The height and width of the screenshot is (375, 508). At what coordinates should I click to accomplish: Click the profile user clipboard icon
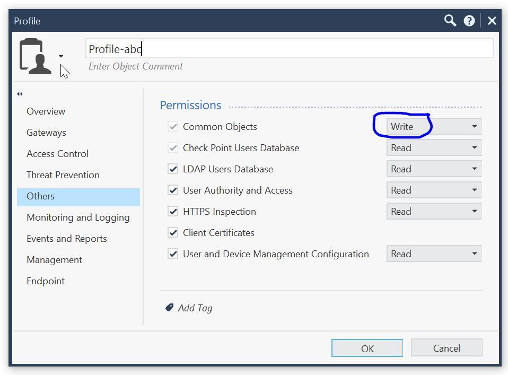click(x=35, y=56)
